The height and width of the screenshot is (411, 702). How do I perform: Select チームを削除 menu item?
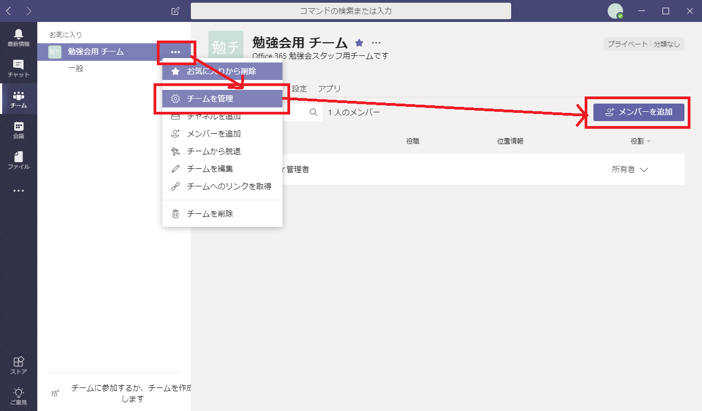point(222,214)
